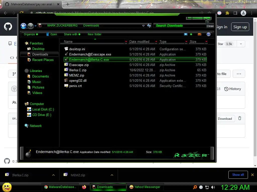Select the Endermanch@Evascape.exe bomb icon

coord(66,54)
